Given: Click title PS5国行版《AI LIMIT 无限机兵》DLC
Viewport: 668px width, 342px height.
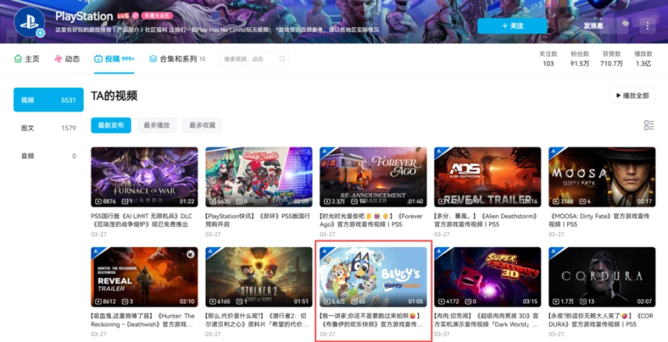Looking at the screenshot, I should [x=140, y=220].
